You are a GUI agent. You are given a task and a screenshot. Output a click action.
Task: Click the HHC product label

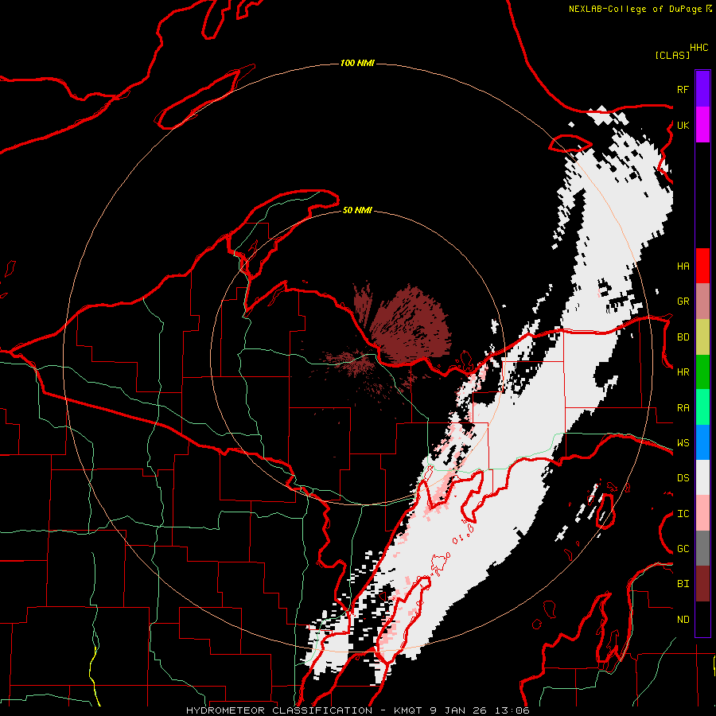point(698,48)
